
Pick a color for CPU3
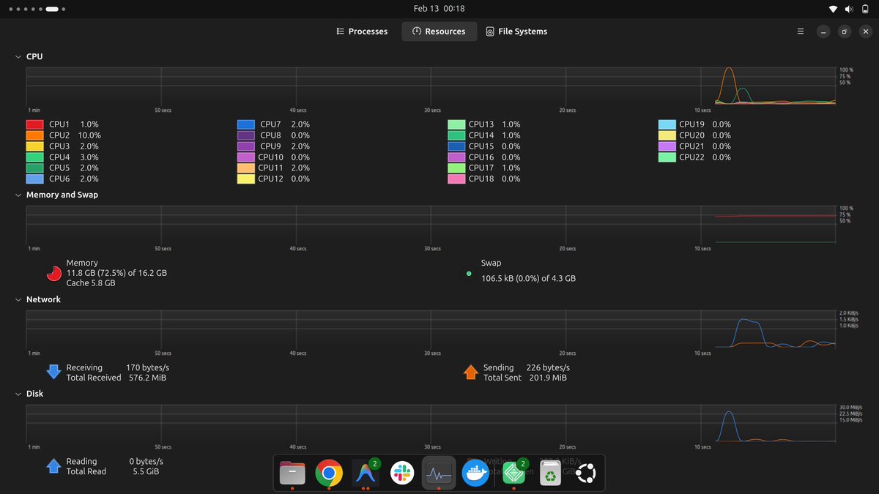[34, 146]
